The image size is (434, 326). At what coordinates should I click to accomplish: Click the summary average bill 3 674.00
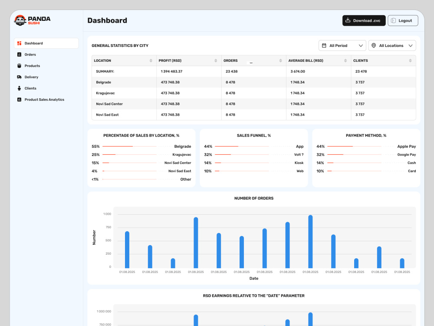(x=298, y=72)
